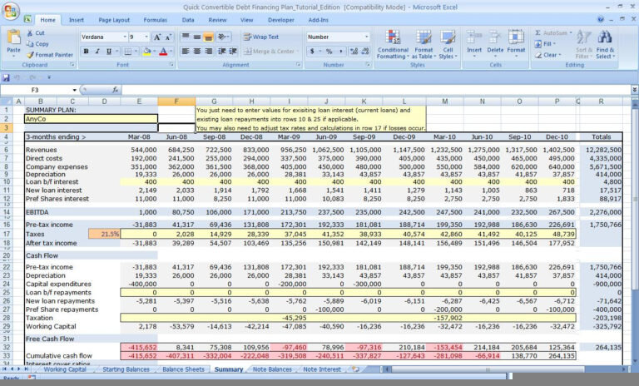Click the Decrease Font Size icon
Screen dimensions: 639x386
click(x=169, y=37)
